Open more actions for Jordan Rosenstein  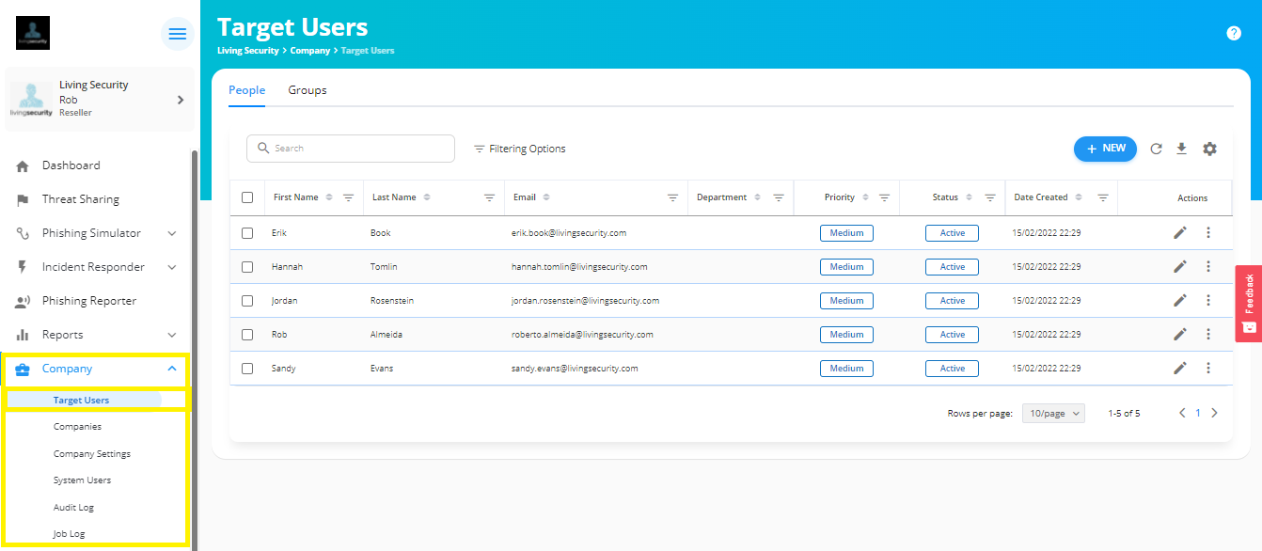point(1208,301)
